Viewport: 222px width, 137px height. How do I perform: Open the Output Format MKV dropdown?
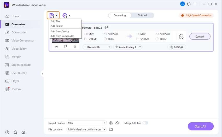point(86,123)
